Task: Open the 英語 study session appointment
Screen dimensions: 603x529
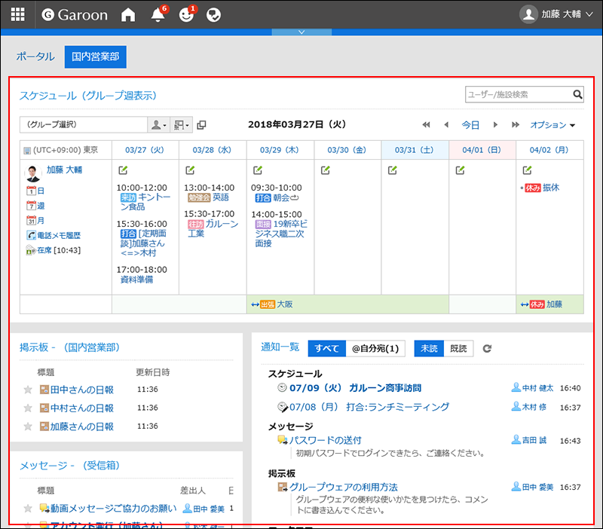Action: tap(221, 197)
